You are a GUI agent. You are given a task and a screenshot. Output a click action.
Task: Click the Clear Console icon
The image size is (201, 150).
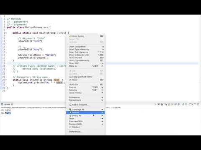(166, 104)
